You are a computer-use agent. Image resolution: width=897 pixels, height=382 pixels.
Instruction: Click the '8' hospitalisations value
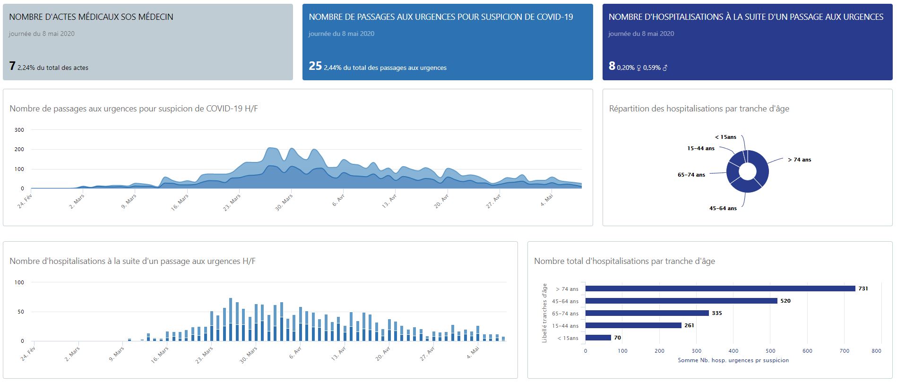point(612,66)
